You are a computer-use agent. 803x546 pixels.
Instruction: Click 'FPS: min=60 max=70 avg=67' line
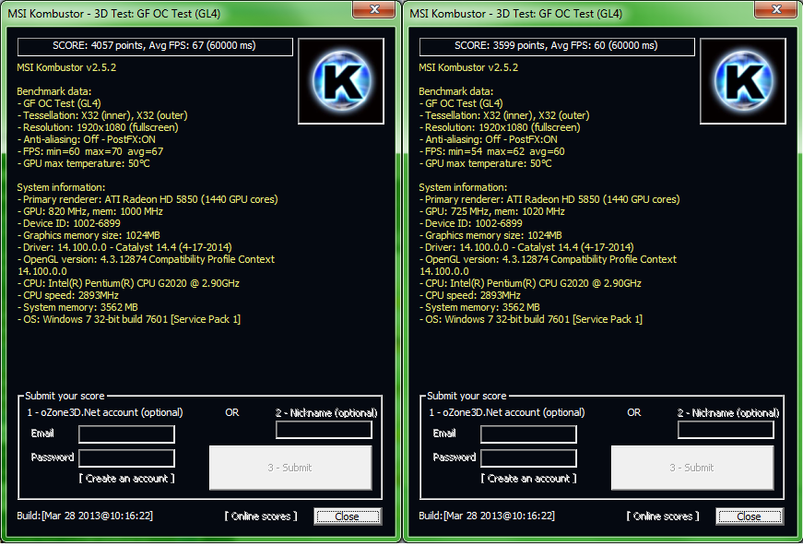90,151
